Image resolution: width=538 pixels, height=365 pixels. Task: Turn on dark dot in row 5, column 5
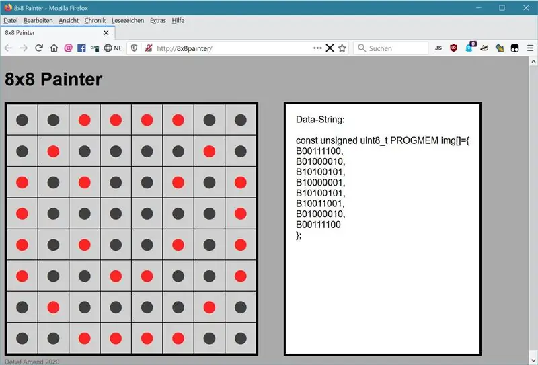tap(147, 245)
